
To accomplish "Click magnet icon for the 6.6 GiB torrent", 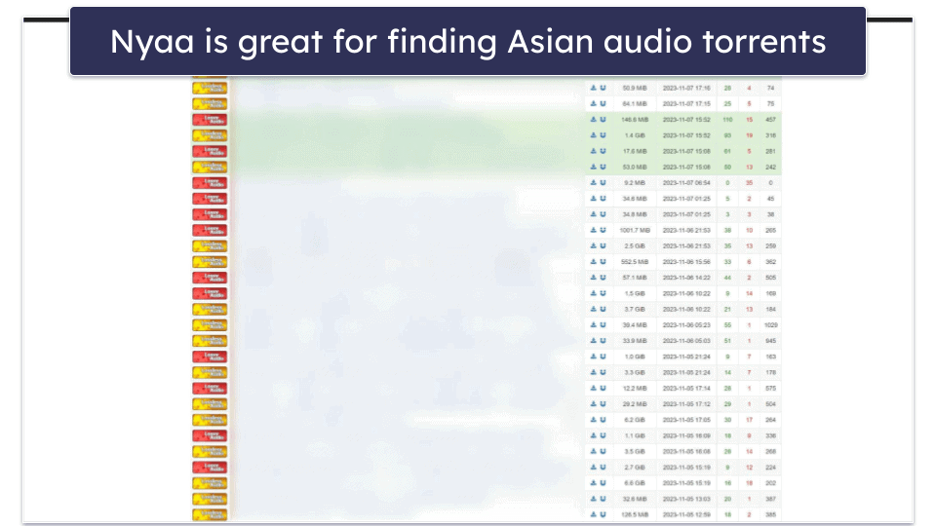I will coord(603,483).
